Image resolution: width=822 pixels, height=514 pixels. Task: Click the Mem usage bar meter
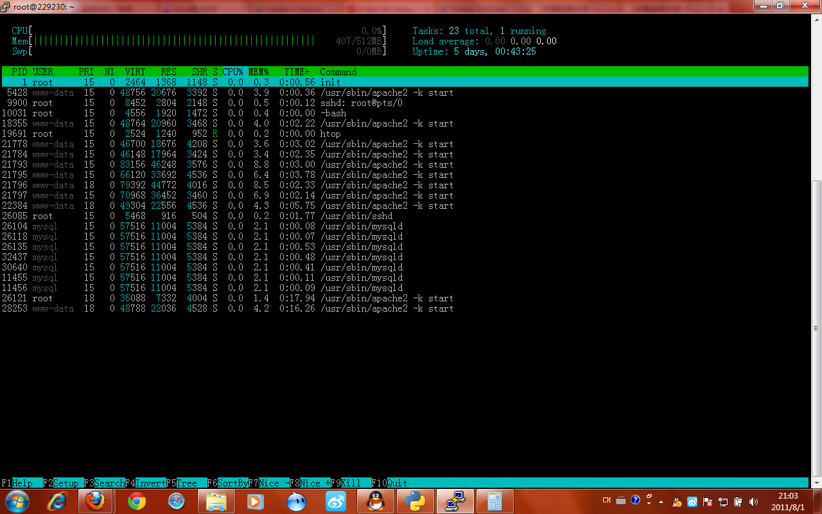(x=173, y=41)
